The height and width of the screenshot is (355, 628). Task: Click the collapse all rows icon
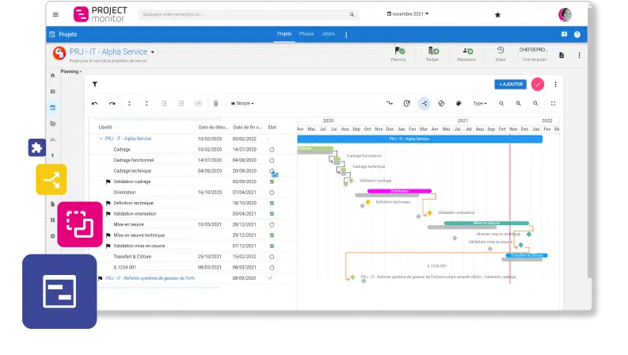[x=129, y=103]
